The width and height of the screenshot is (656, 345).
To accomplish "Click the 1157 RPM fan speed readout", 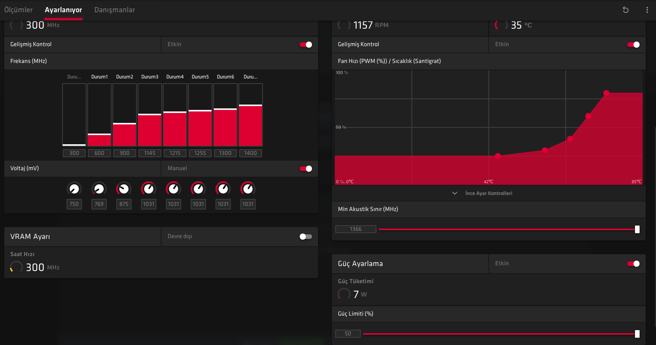I will 371,25.
